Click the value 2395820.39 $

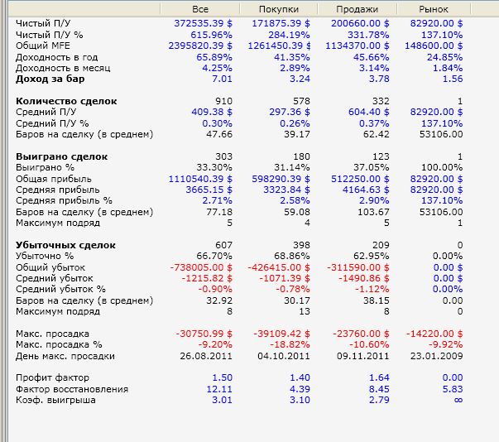(x=200, y=46)
